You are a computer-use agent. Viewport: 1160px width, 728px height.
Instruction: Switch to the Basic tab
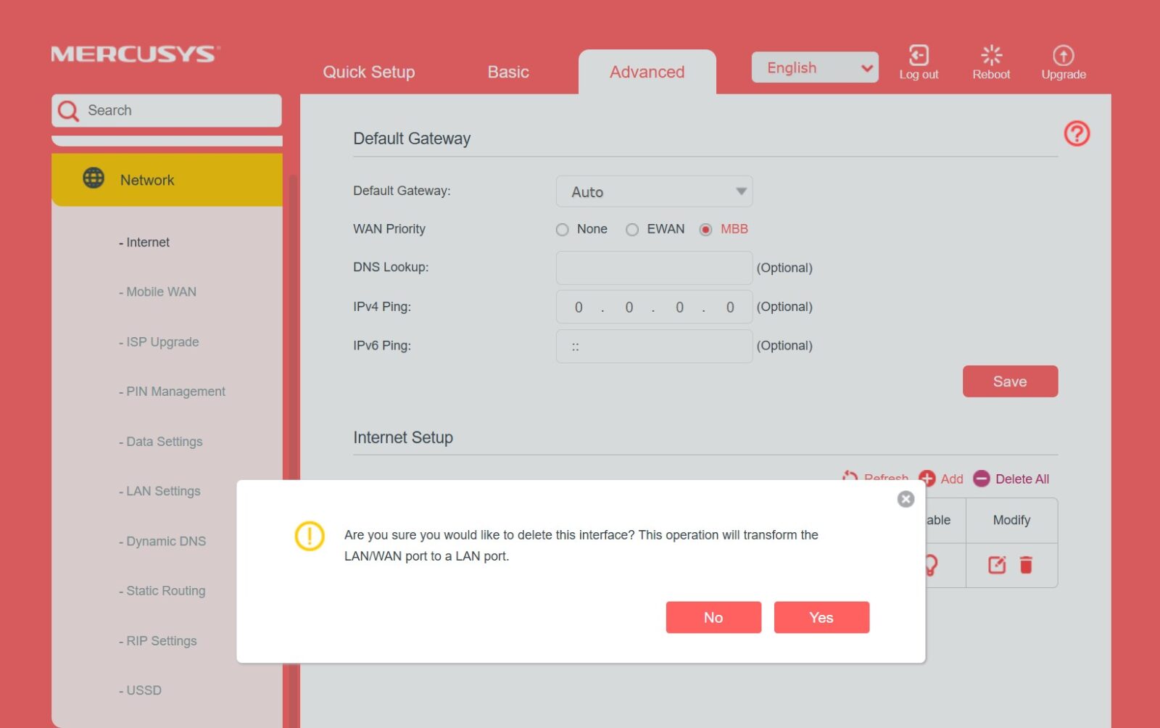click(x=507, y=72)
